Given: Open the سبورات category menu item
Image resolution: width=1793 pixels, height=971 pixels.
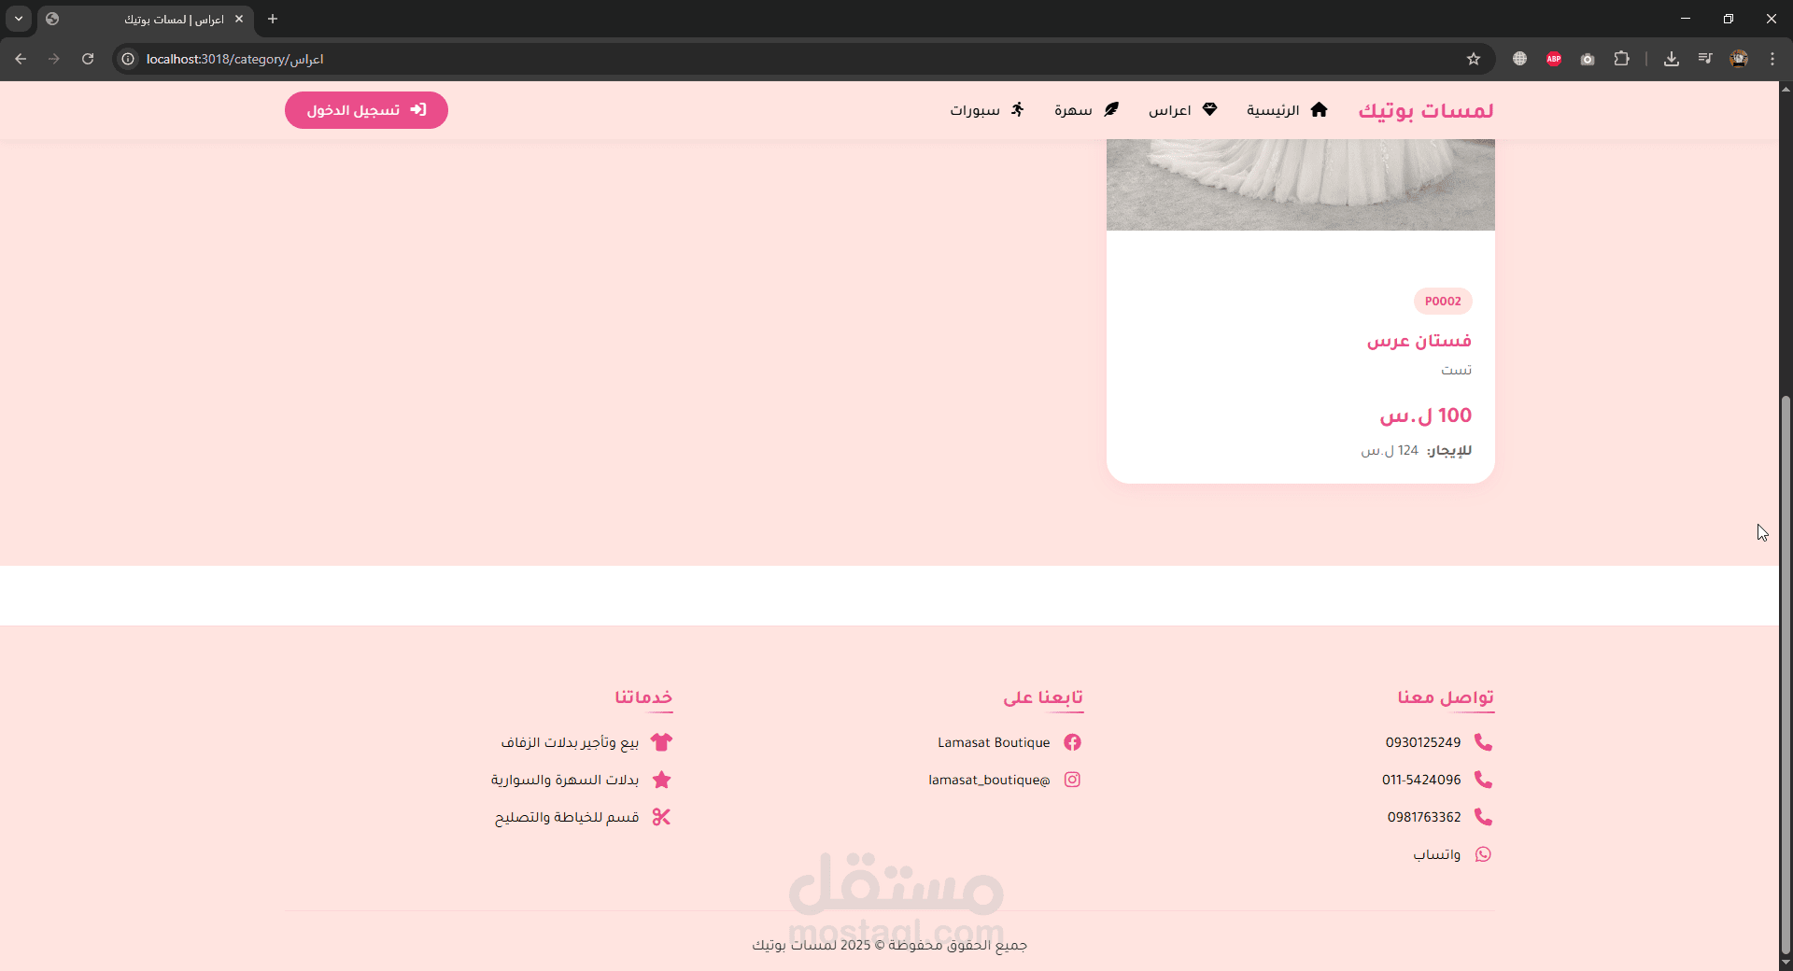Looking at the screenshot, I should point(987,110).
